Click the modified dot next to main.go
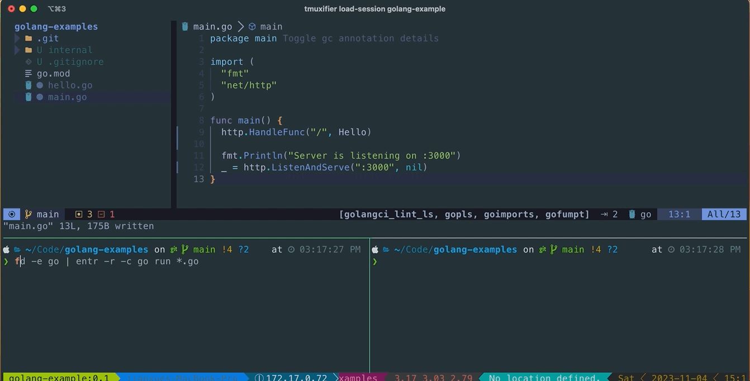The width and height of the screenshot is (750, 381). point(40,97)
